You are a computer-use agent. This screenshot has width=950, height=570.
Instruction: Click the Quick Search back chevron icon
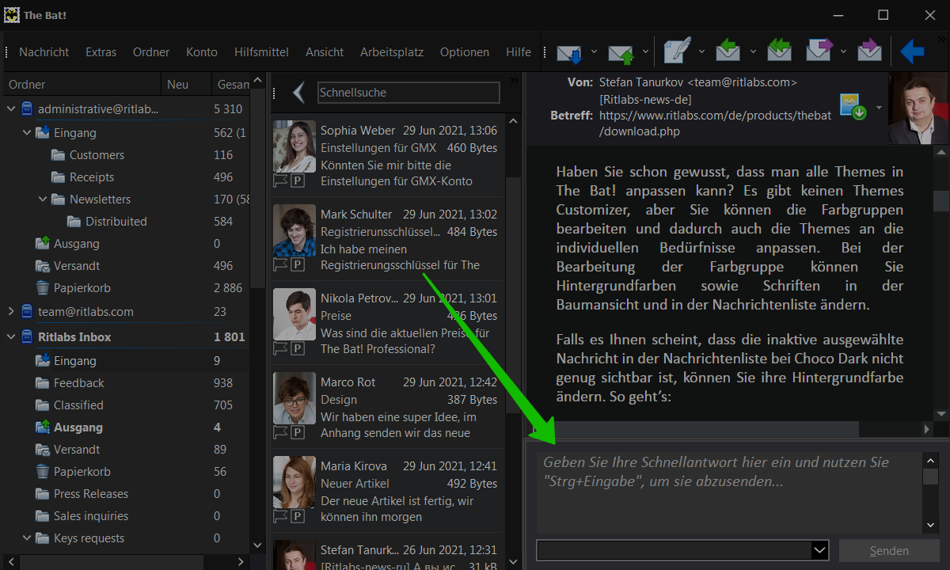pyautogui.click(x=298, y=93)
